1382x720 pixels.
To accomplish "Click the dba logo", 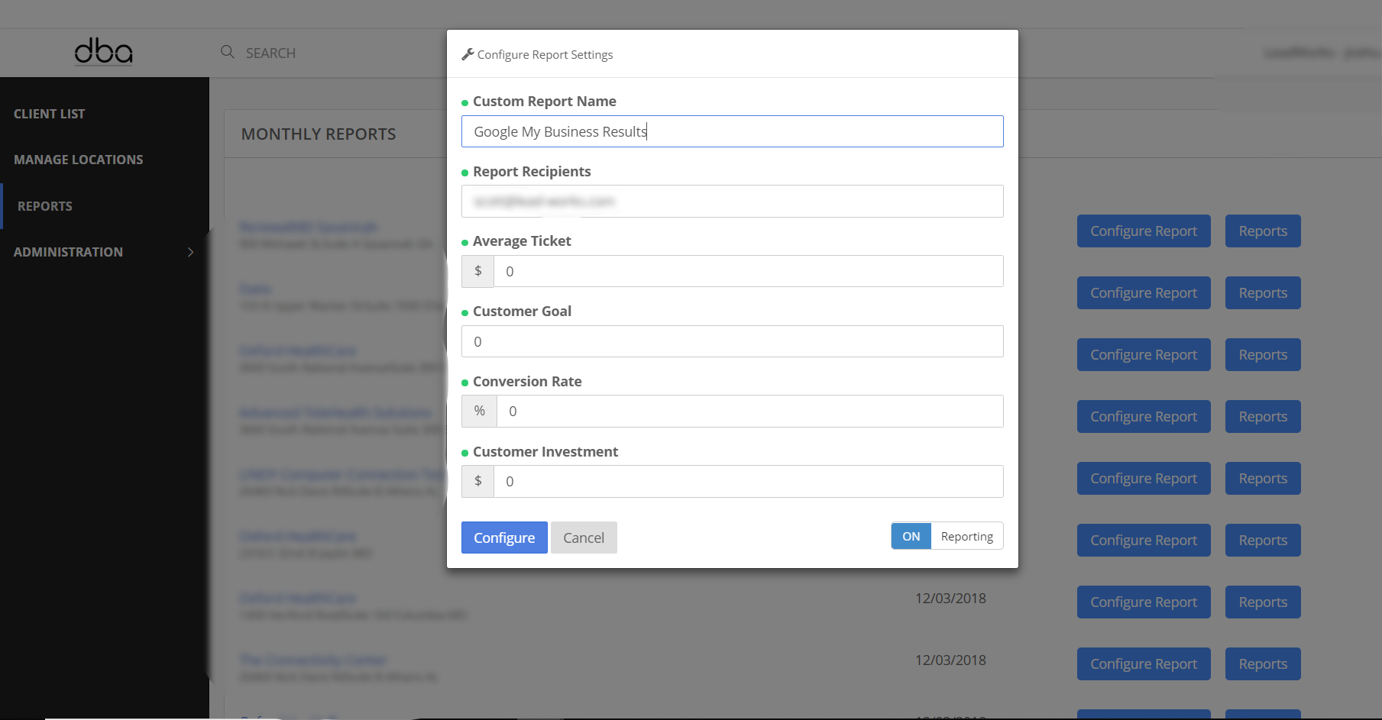I will [103, 52].
